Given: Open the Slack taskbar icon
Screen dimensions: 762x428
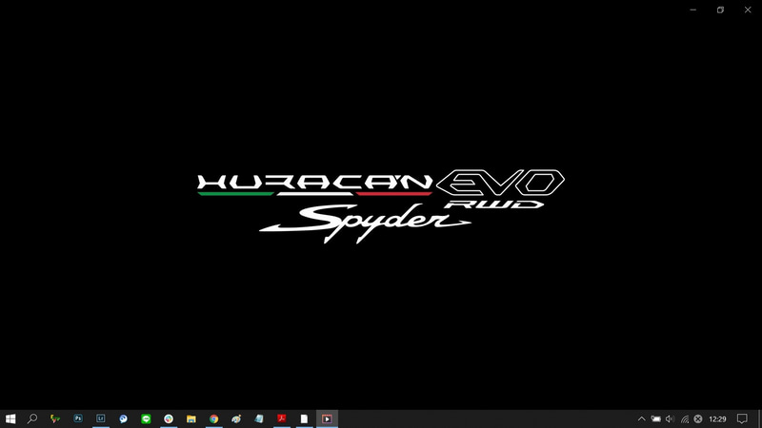Looking at the screenshot, I should 169,418.
